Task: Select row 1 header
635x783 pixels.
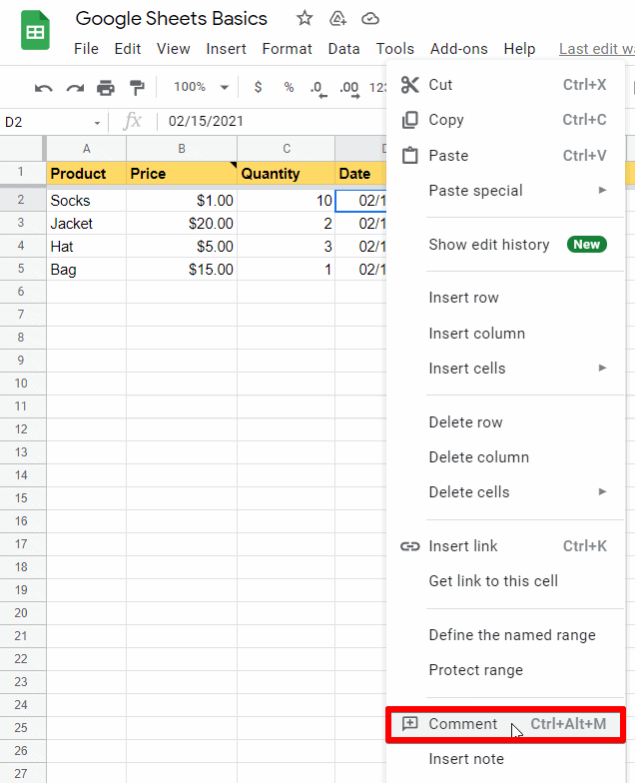Action: pyautogui.click(x=21, y=172)
